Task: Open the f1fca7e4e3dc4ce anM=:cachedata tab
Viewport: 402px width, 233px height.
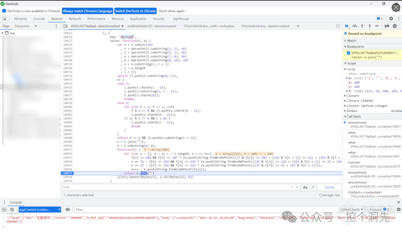Action: coord(209,26)
